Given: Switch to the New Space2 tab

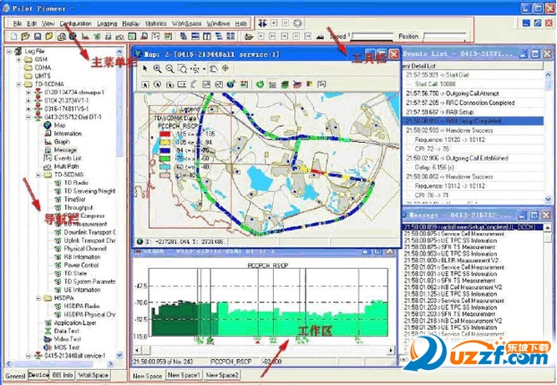Looking at the screenshot, I should 222,375.
